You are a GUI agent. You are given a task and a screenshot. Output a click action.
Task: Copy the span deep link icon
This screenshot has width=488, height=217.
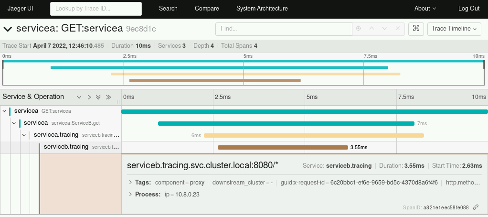[x=476, y=207]
